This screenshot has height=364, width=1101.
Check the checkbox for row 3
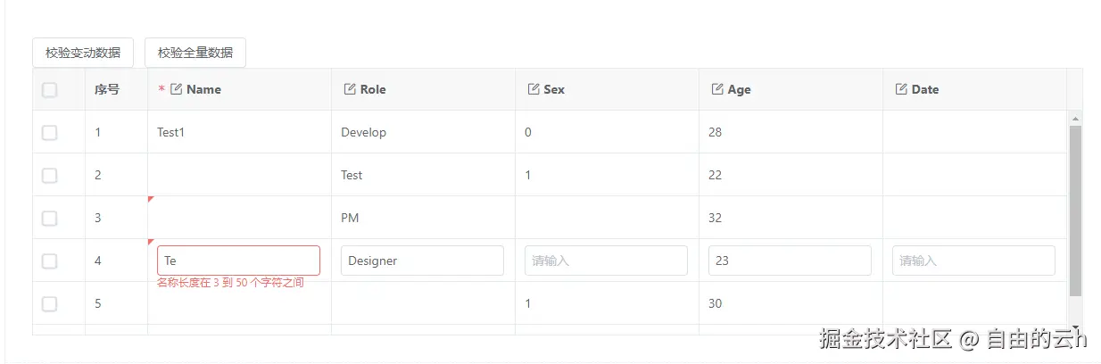point(50,218)
